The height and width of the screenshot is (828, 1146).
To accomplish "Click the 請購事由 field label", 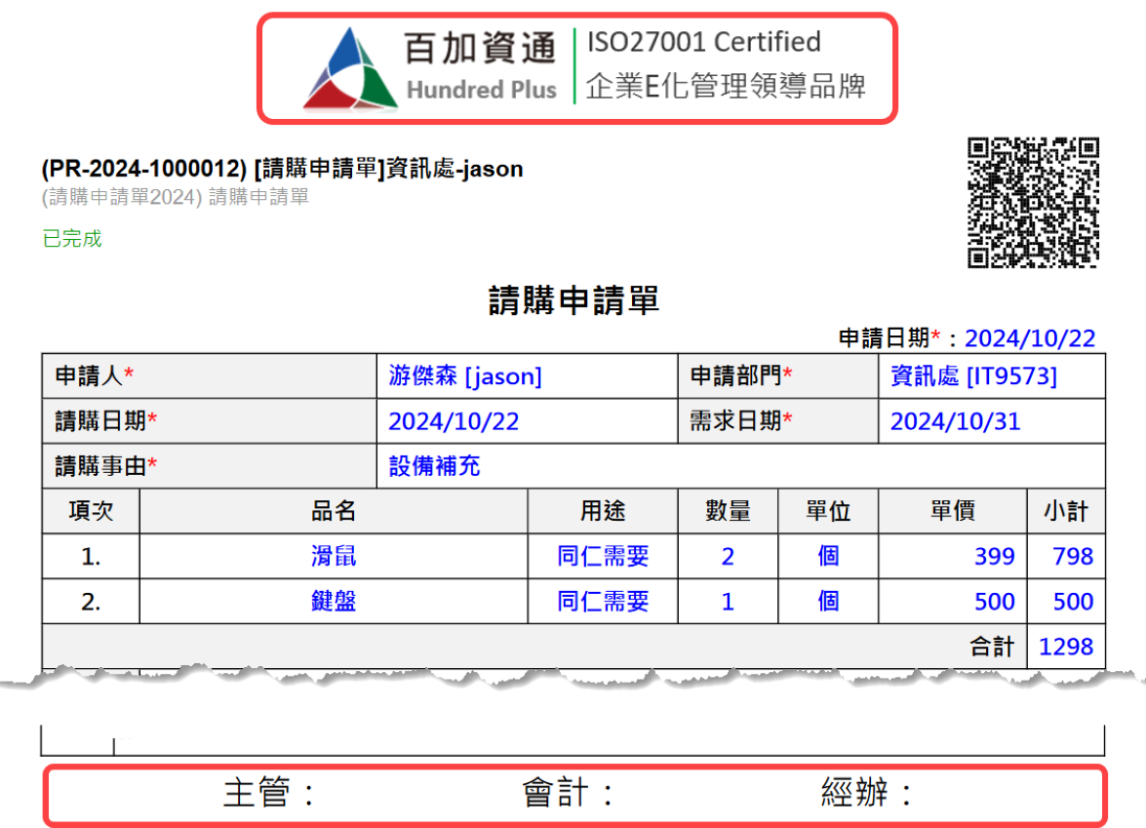I will point(106,466).
